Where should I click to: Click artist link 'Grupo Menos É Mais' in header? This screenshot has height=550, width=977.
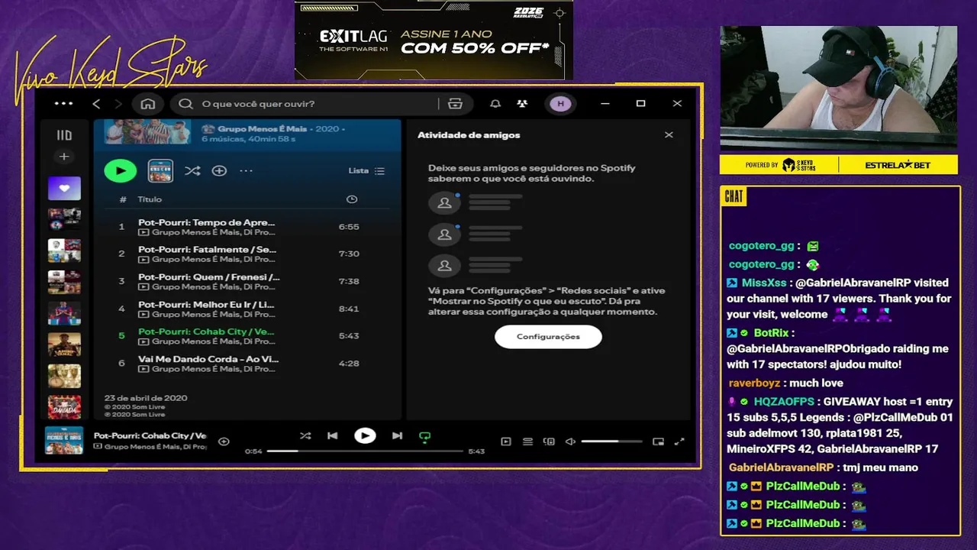tap(262, 129)
